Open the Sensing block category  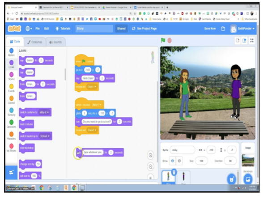pos(12,112)
